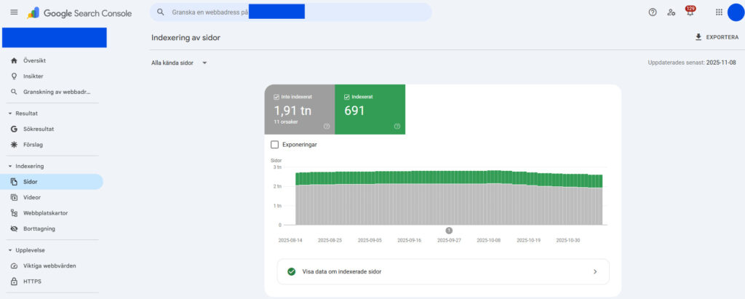Screen dimensions: 745x299
Task: Open Sökresultat in the sidebar
Action: (x=39, y=129)
